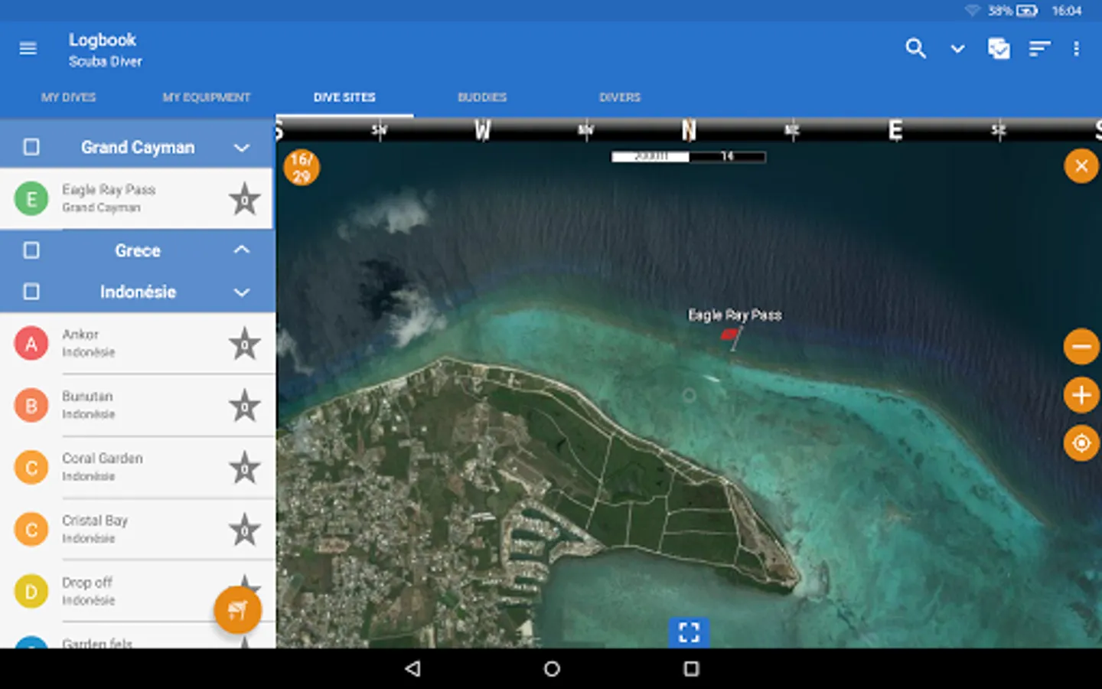Go back with Android back button

click(x=413, y=669)
